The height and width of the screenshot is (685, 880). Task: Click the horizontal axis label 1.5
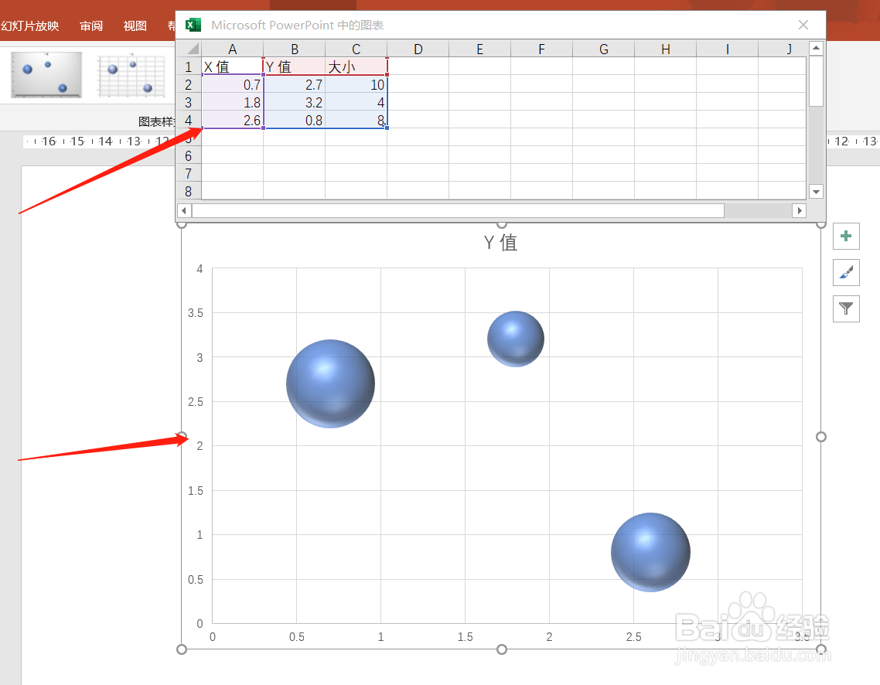465,637
